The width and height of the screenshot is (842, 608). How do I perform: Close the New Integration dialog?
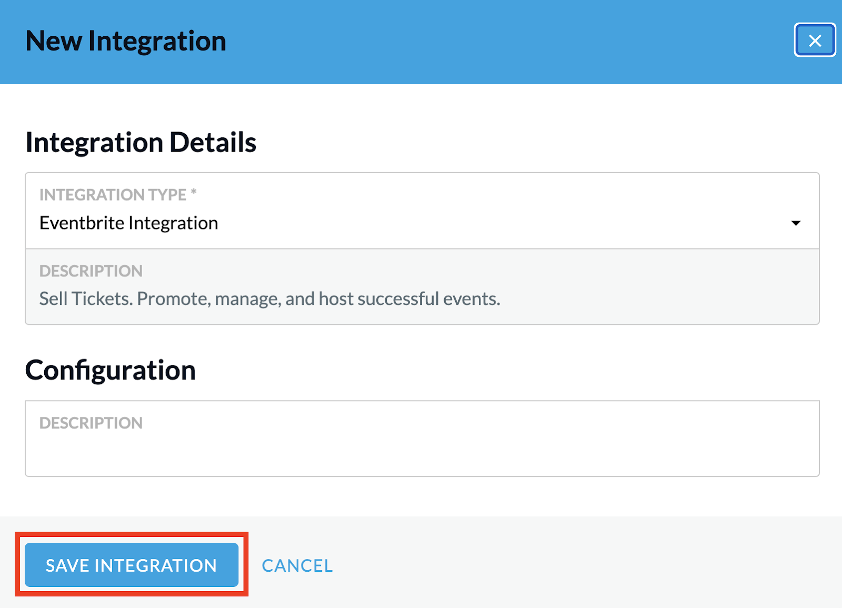[x=815, y=40]
